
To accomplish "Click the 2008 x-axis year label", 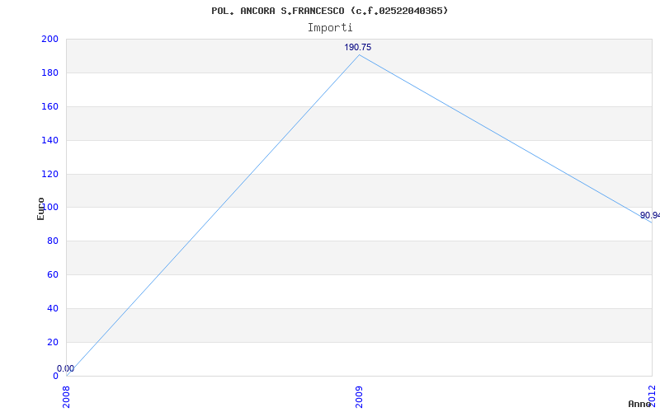I will click(66, 396).
